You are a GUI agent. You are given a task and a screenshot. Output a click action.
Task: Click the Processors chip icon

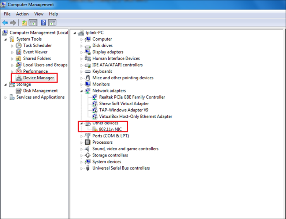coord(88,142)
